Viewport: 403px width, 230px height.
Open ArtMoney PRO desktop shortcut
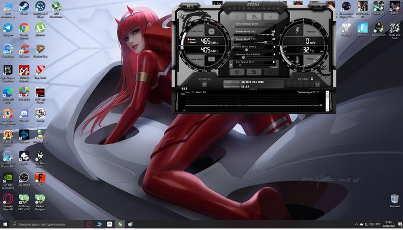coord(24,203)
